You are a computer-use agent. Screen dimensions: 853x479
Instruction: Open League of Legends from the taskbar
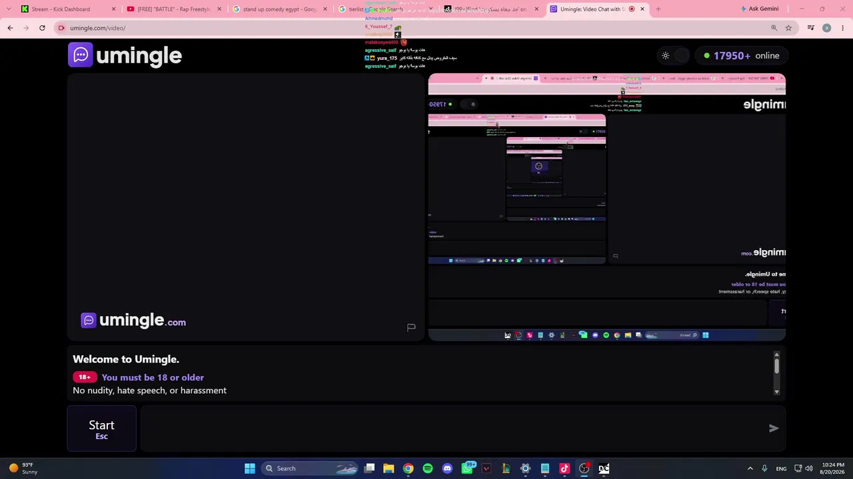pyautogui.click(x=506, y=468)
